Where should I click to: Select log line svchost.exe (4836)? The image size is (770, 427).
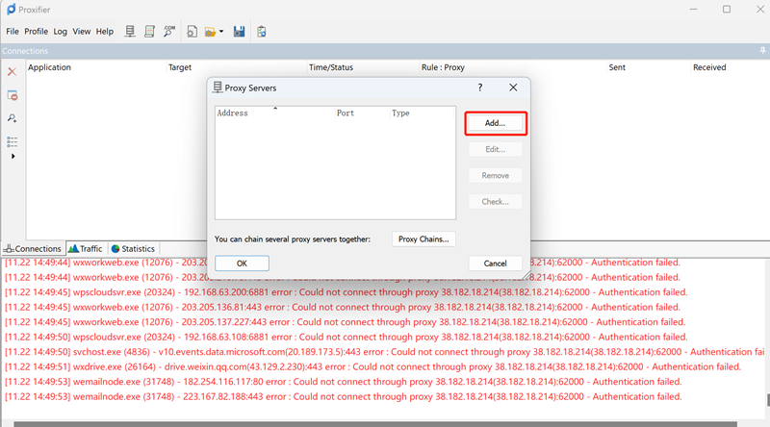coord(385,352)
